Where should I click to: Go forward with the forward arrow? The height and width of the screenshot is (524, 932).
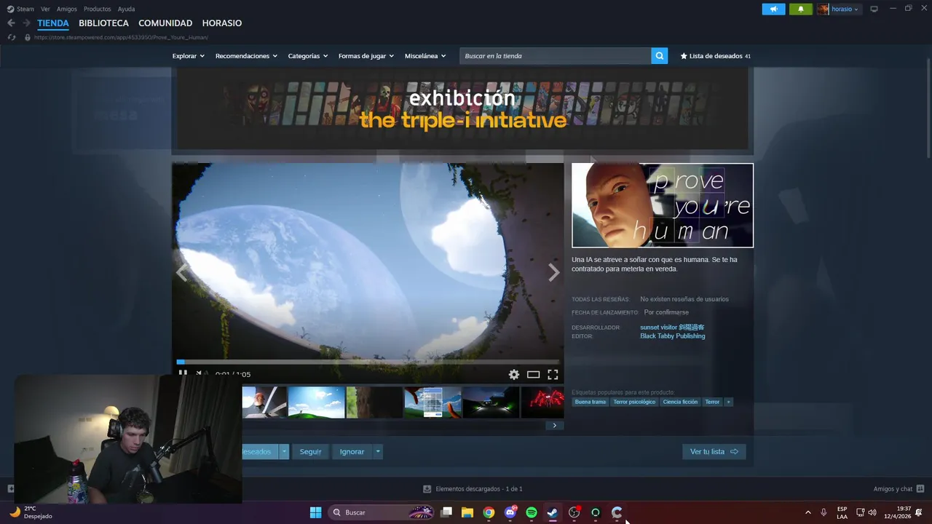point(26,23)
